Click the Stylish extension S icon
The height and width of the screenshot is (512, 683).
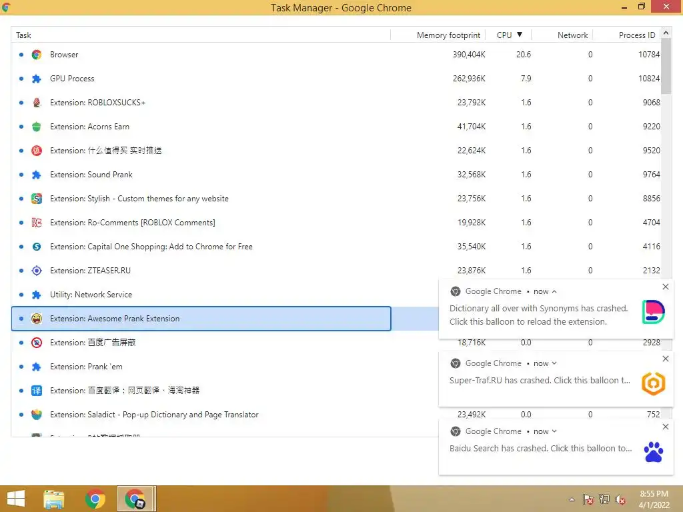coord(37,199)
